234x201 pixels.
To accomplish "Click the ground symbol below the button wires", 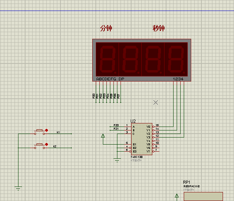I will click(18, 188).
